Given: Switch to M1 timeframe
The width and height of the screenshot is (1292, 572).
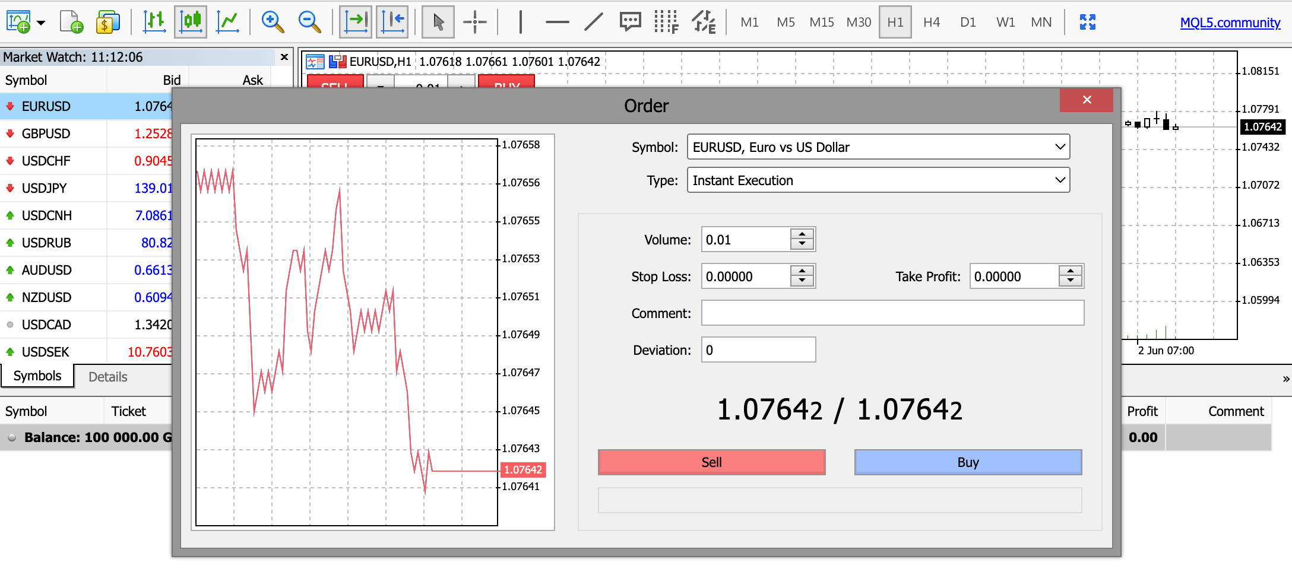Looking at the screenshot, I should [x=749, y=22].
